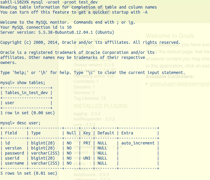The width and height of the screenshot is (210, 180).
Task: Select the "user" table name row
Action: coord(10,103)
